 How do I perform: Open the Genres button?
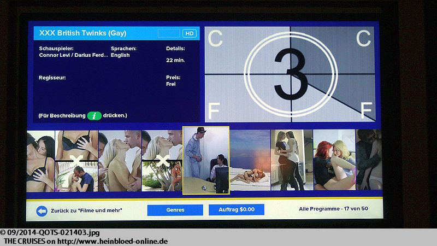[x=175, y=210]
